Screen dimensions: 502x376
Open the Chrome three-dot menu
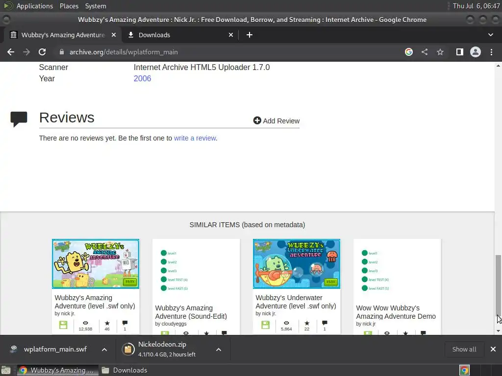(491, 52)
